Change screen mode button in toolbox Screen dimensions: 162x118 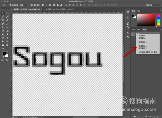coord(7,60)
